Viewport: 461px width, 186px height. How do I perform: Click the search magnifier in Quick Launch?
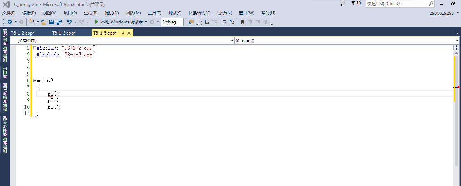click(431, 3)
